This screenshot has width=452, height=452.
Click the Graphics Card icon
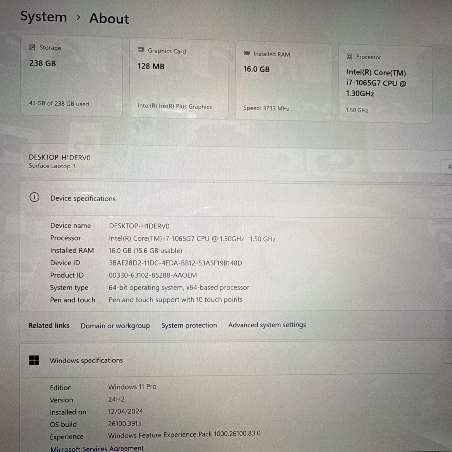[141, 50]
